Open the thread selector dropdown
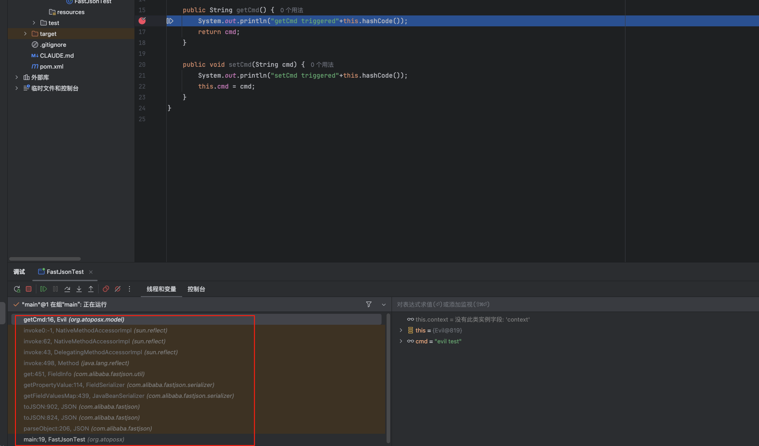The width and height of the screenshot is (759, 446). pos(384,304)
